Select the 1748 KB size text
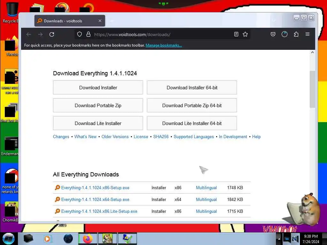 (235, 188)
